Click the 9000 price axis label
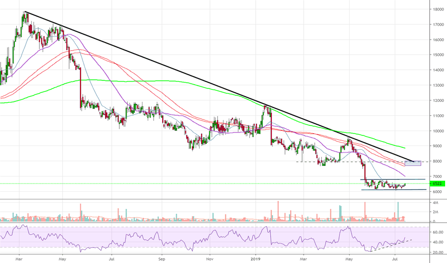447x263 pixels. [x=438, y=146]
